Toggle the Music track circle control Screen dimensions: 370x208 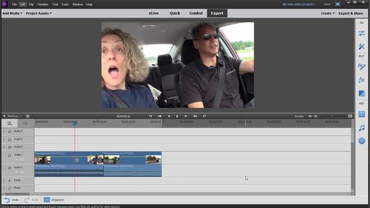[x=4, y=188]
